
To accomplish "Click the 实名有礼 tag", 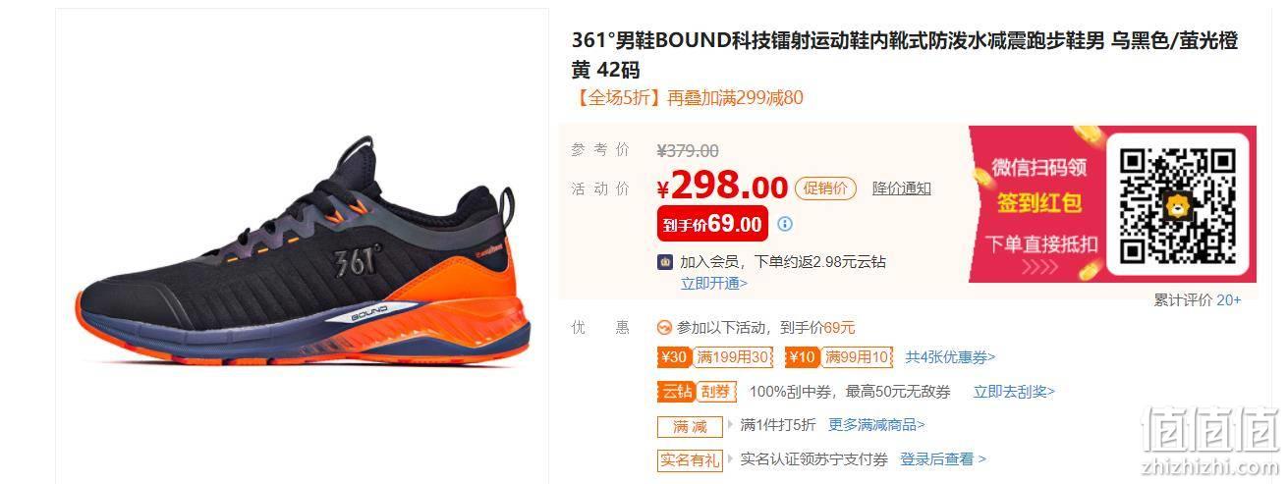I will coord(690,459).
